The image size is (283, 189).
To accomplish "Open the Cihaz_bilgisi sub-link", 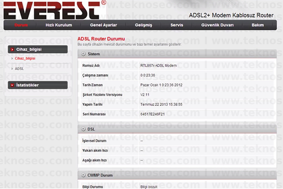I will pyautogui.click(x=25, y=59).
